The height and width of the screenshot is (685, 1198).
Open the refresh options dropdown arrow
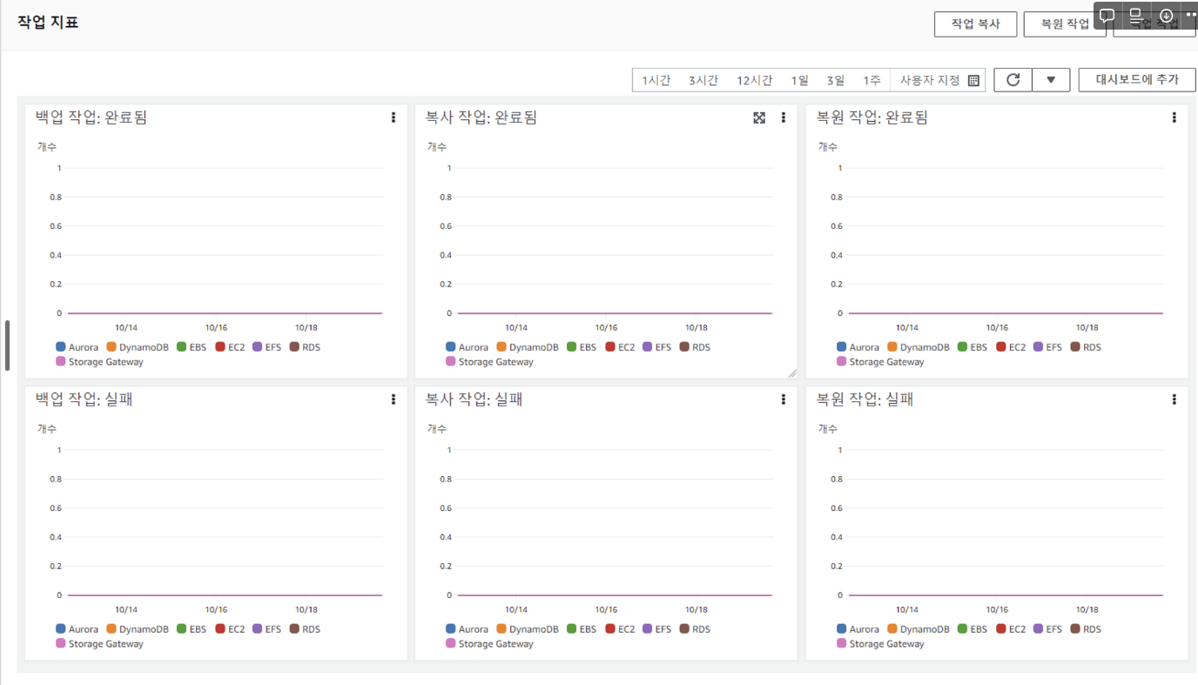coord(1051,80)
